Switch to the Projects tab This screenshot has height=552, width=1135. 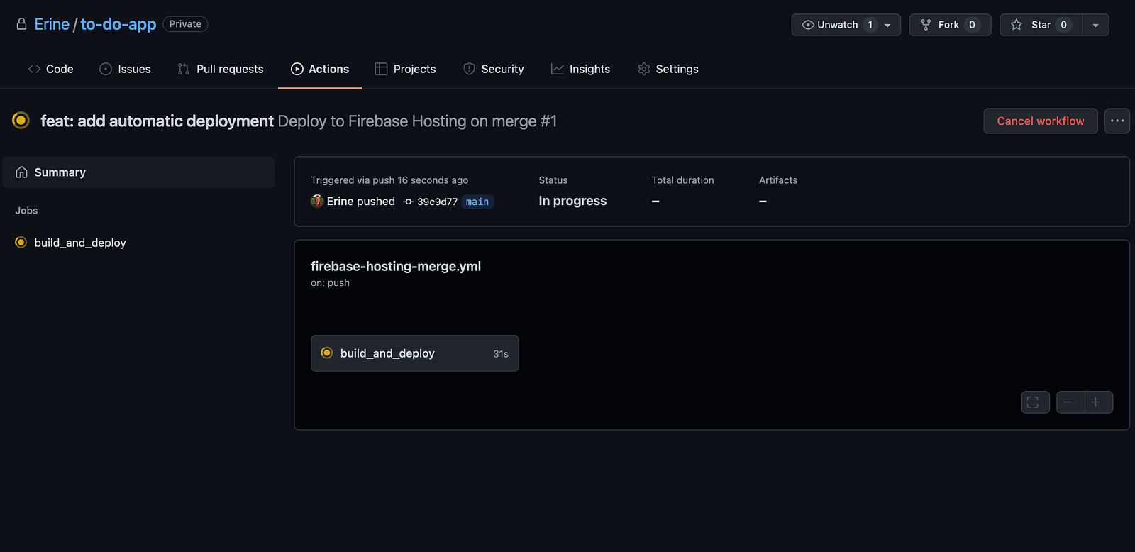[405, 69]
